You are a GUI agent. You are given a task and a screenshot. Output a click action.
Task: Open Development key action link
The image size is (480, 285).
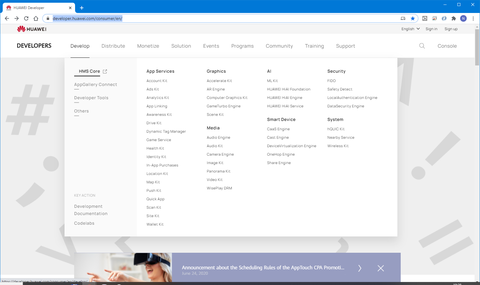[x=88, y=206]
